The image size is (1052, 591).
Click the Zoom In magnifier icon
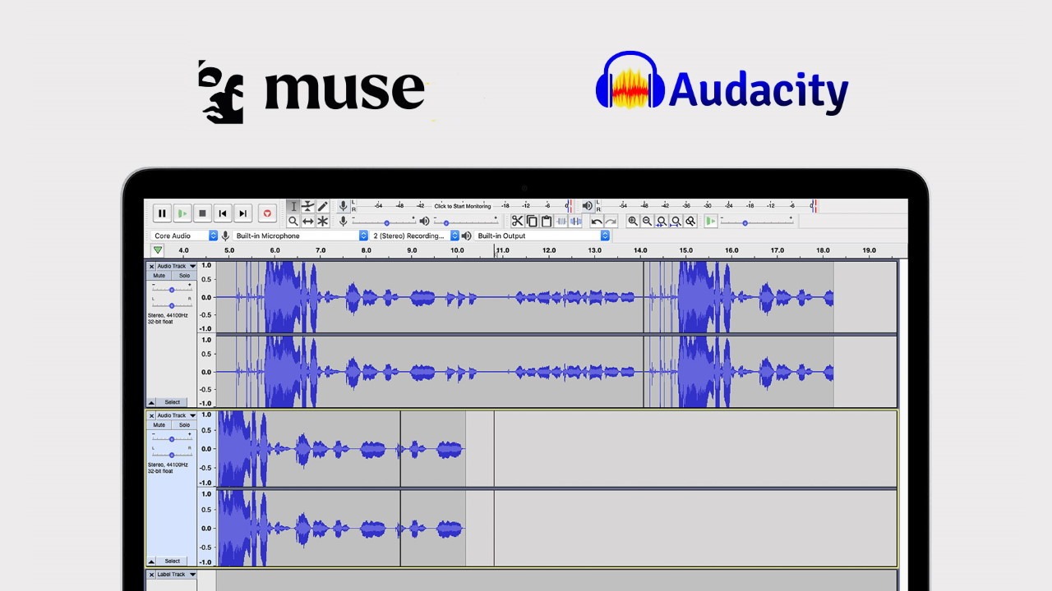[633, 222]
